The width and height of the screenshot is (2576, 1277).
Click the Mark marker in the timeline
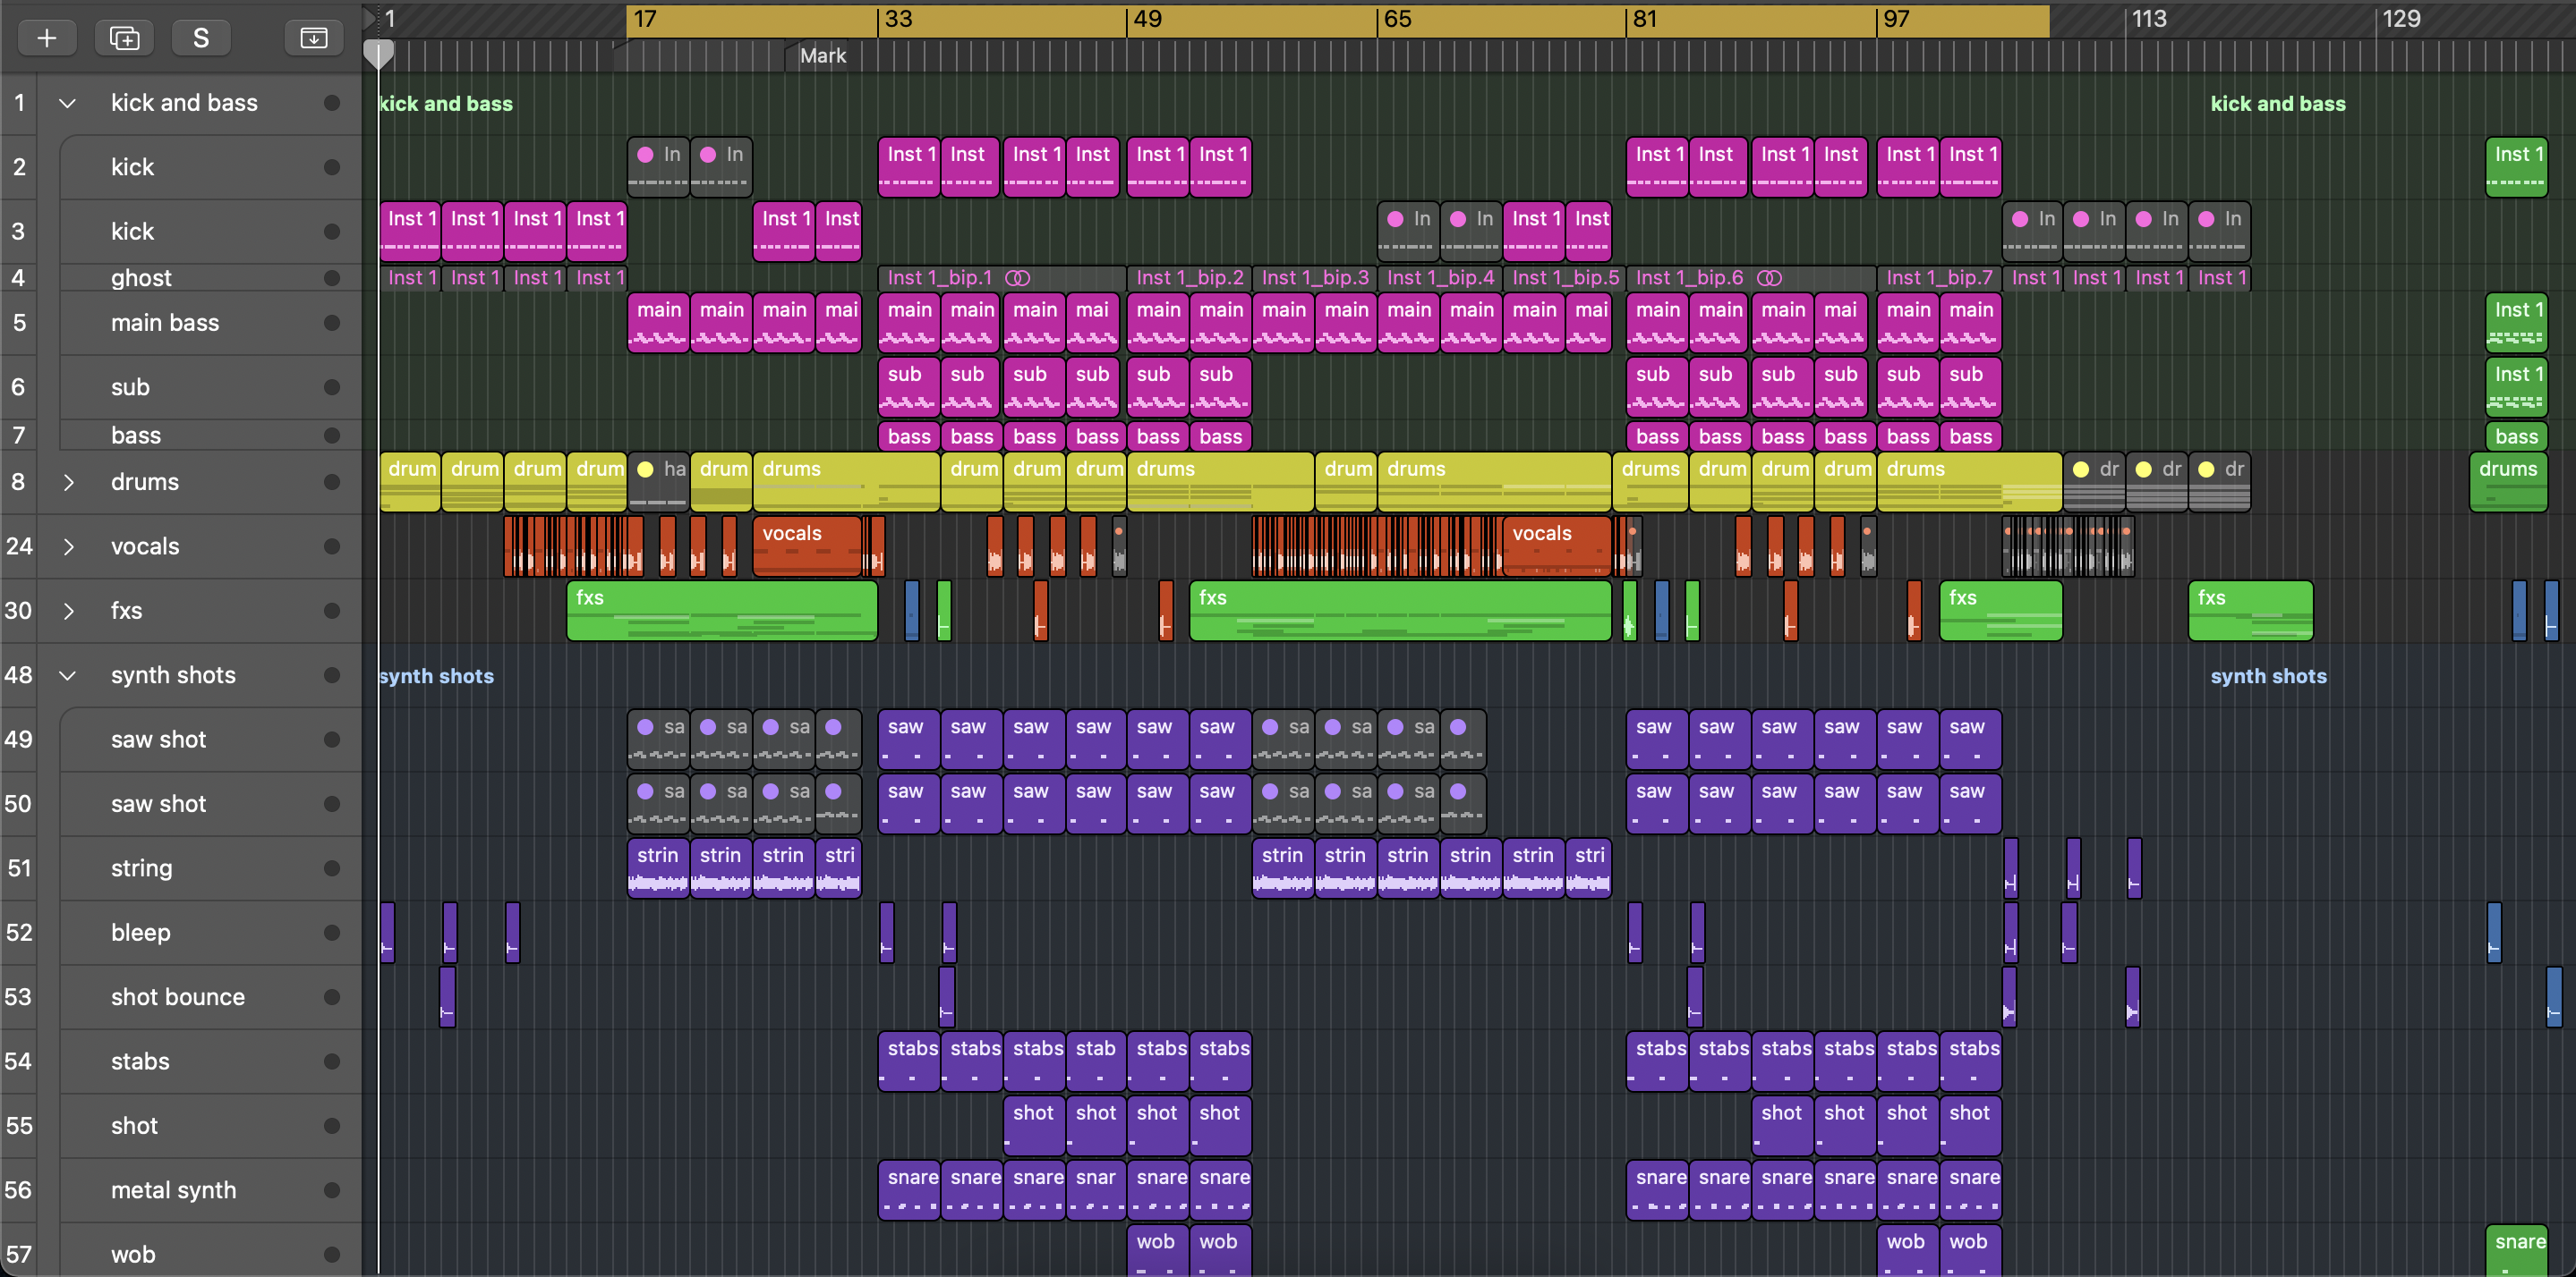click(x=821, y=56)
